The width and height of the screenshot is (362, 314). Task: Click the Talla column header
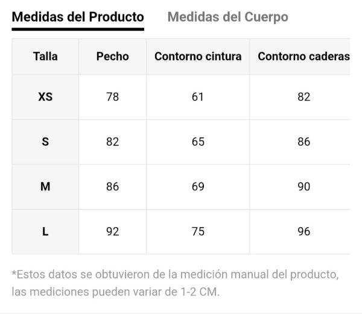click(45, 57)
